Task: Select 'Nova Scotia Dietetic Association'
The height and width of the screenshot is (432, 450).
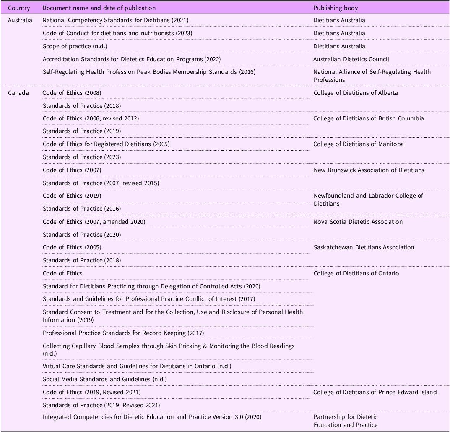Action: pos(358,222)
